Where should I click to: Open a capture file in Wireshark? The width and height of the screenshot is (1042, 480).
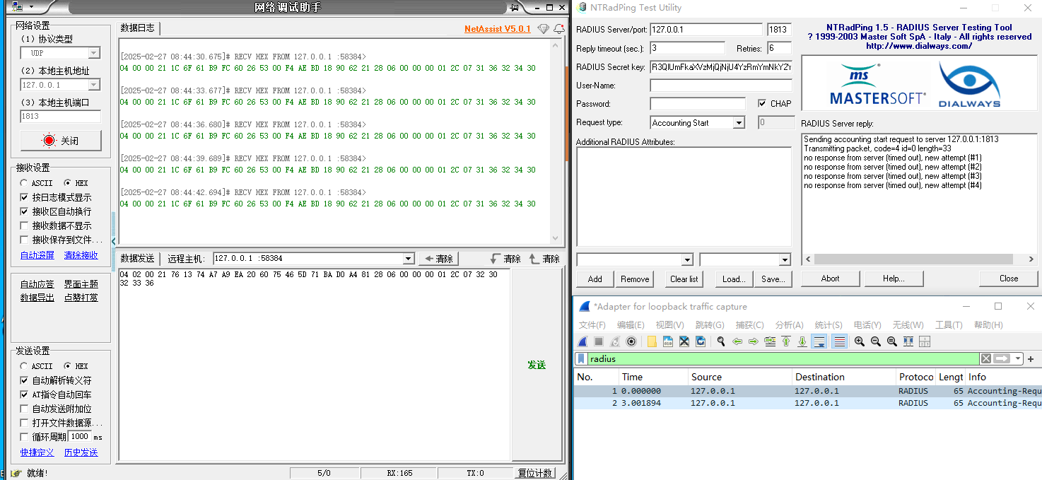click(652, 341)
